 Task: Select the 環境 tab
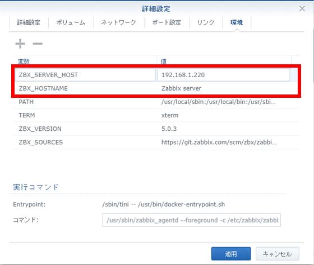[x=237, y=22]
